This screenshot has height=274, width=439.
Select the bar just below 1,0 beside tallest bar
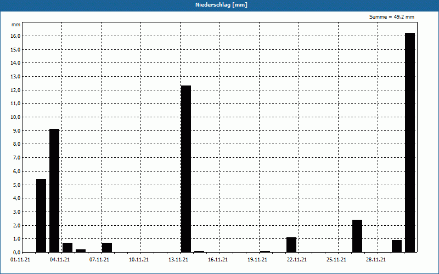[397, 246]
